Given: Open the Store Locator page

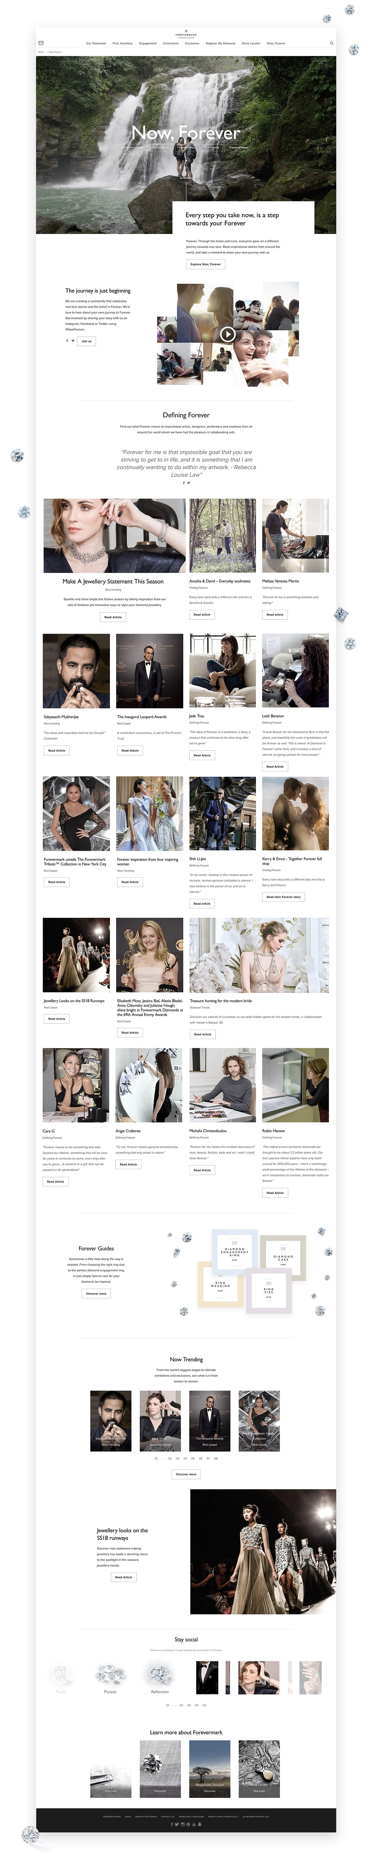Looking at the screenshot, I should [251, 43].
